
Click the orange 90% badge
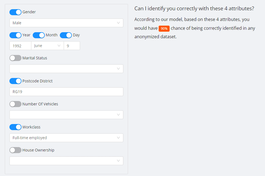tap(164, 29)
